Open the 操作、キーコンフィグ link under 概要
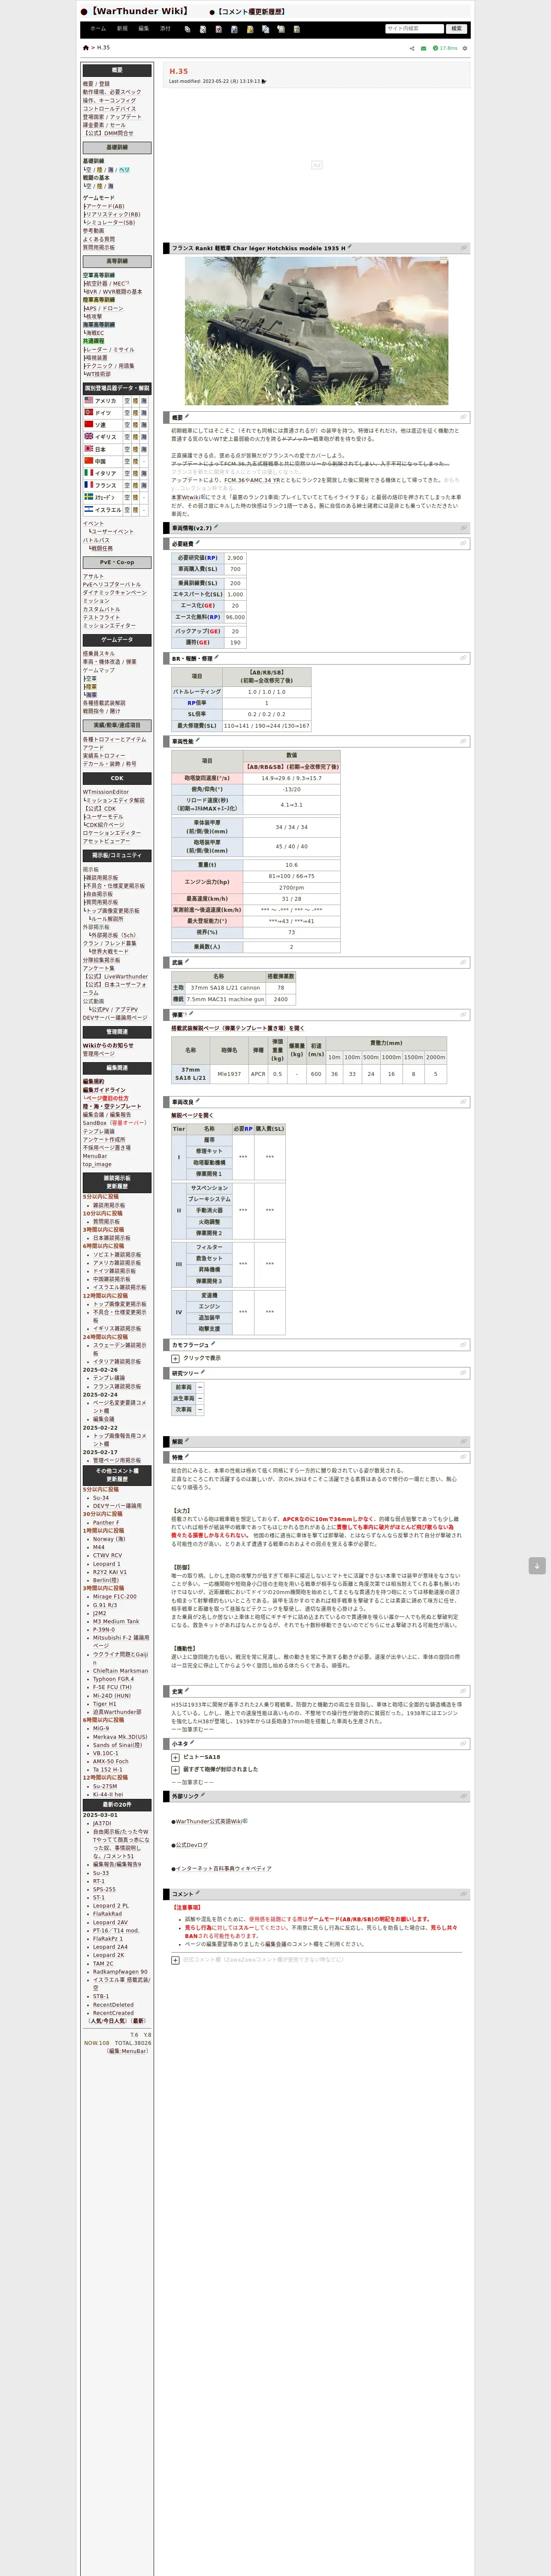551x2576 pixels. pos(109,100)
